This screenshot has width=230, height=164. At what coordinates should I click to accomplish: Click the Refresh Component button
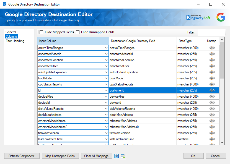(x=22, y=156)
